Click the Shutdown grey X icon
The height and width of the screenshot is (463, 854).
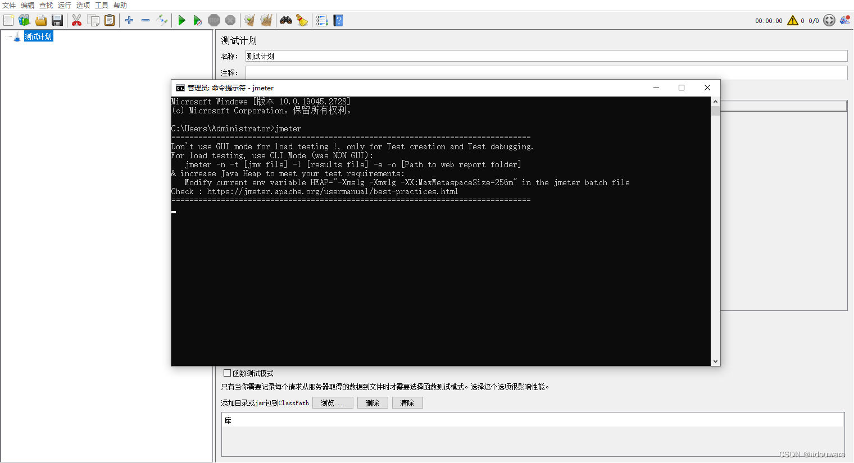click(230, 20)
